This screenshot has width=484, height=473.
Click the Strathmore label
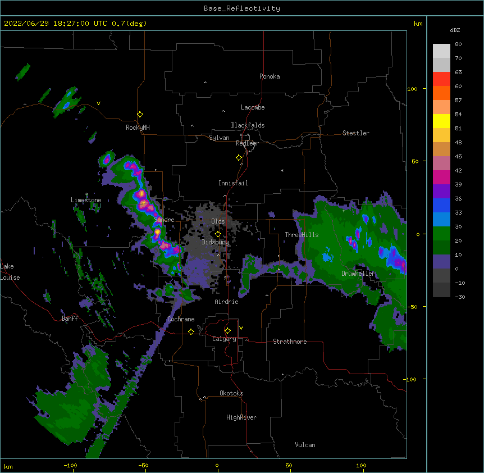coord(290,342)
